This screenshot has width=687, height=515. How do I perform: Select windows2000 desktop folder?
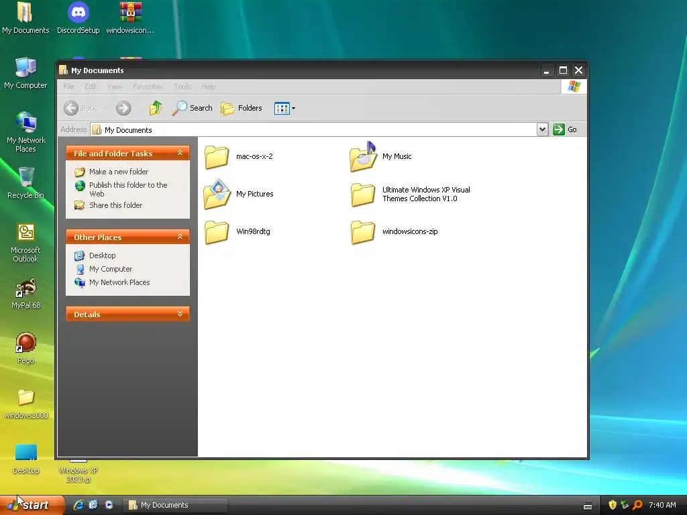tap(25, 403)
